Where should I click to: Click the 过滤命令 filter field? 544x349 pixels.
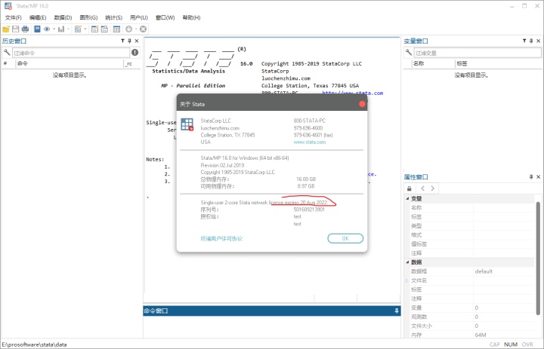(71, 53)
